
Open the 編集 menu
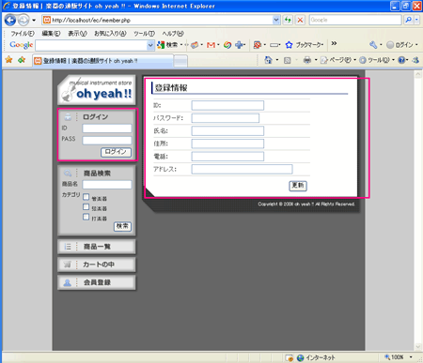pos(51,34)
